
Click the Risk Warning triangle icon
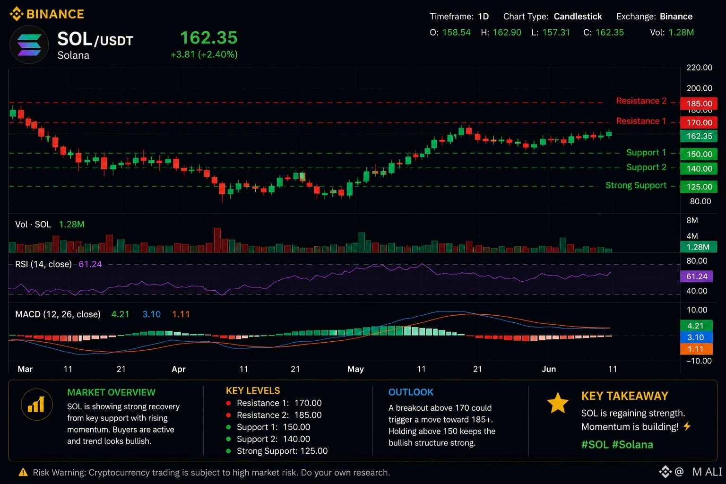(x=23, y=472)
